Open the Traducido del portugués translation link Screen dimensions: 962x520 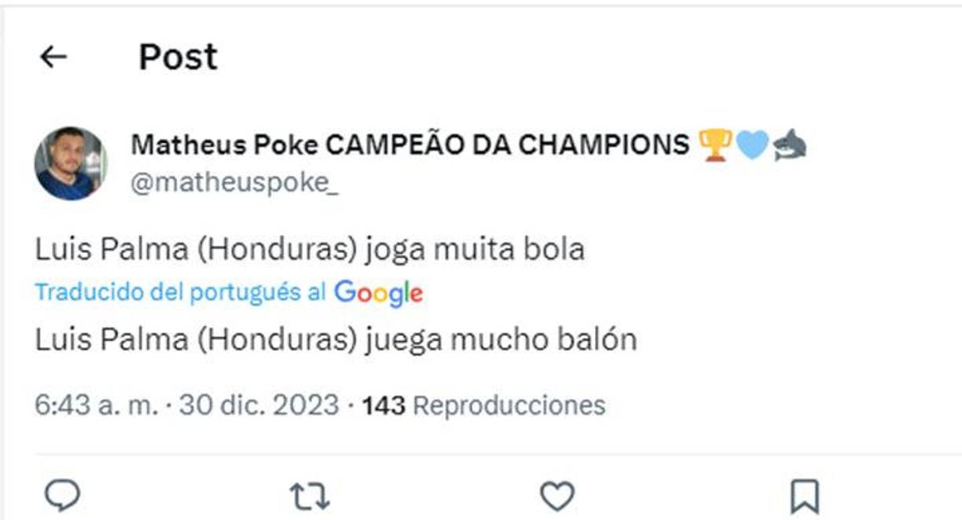tap(181, 291)
